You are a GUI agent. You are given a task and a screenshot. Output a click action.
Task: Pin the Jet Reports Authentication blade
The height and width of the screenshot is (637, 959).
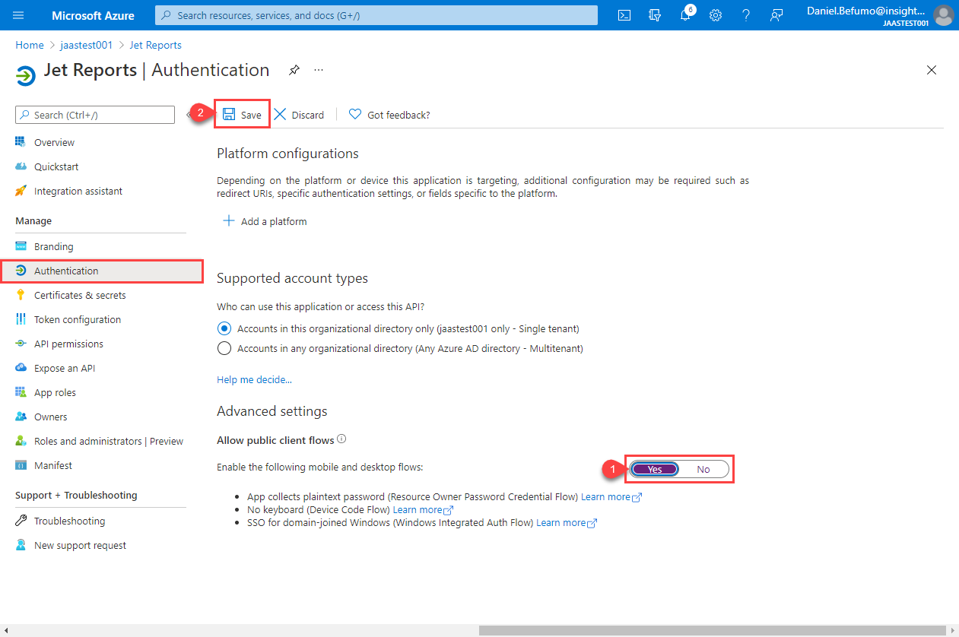tap(294, 70)
